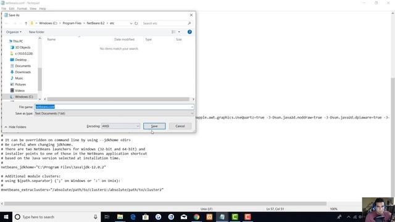Navigate back in Save As dialog
The height and width of the screenshot is (222, 395).
[7, 23]
